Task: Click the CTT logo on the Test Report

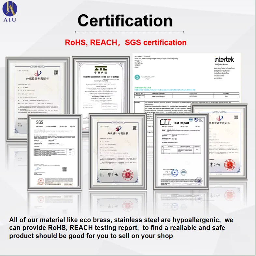Action: coord(165,122)
